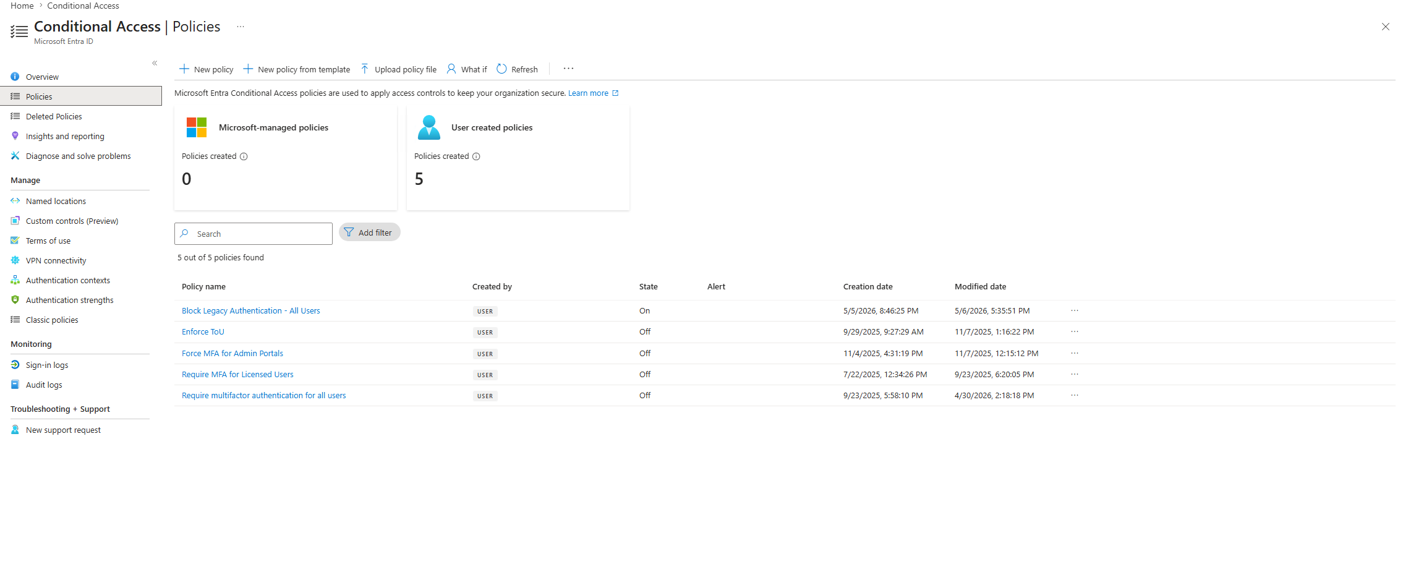
Task: Open row options for Enforce ToU
Action: tap(1075, 331)
